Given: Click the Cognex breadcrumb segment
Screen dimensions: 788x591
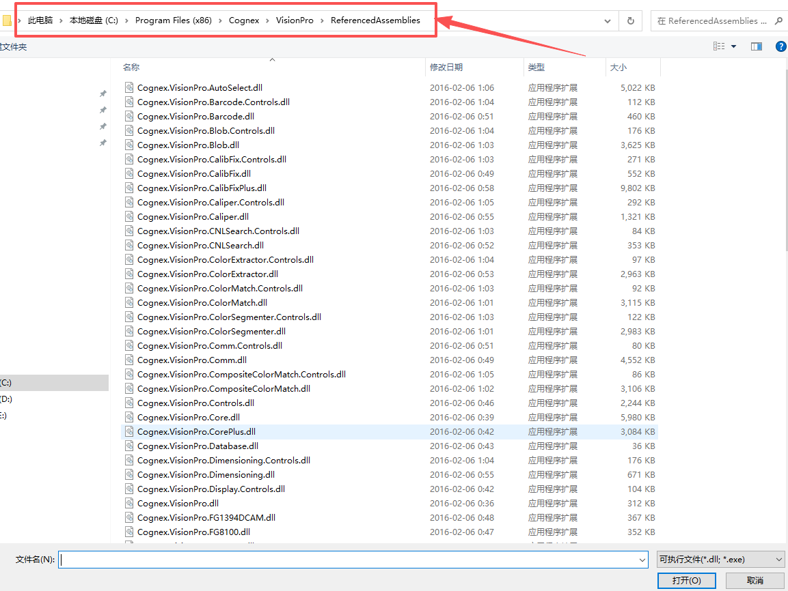Looking at the screenshot, I should click(x=244, y=20).
